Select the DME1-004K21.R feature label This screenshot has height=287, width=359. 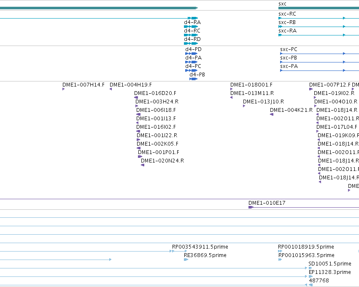click(291, 111)
